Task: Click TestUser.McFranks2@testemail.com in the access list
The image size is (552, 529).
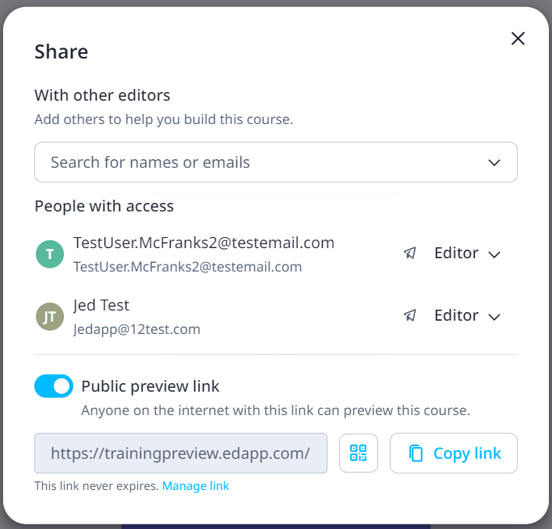Action: pos(203,243)
